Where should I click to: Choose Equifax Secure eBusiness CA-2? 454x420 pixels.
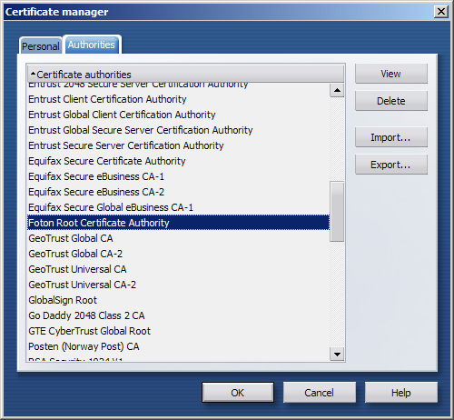(x=178, y=192)
